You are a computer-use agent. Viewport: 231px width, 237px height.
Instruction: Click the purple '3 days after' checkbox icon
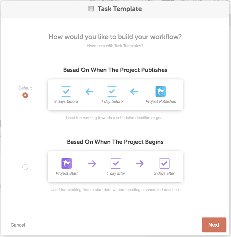(x=164, y=163)
